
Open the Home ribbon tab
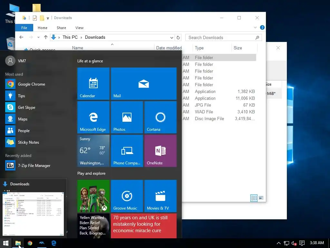(x=43, y=28)
